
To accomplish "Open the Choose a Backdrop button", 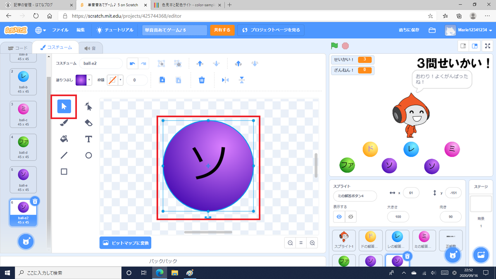I will [x=481, y=255].
